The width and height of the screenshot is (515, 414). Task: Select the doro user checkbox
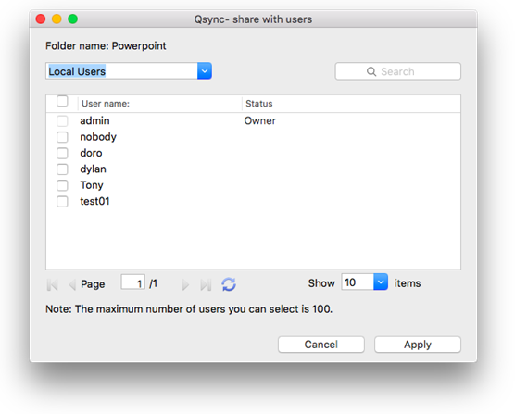62,153
